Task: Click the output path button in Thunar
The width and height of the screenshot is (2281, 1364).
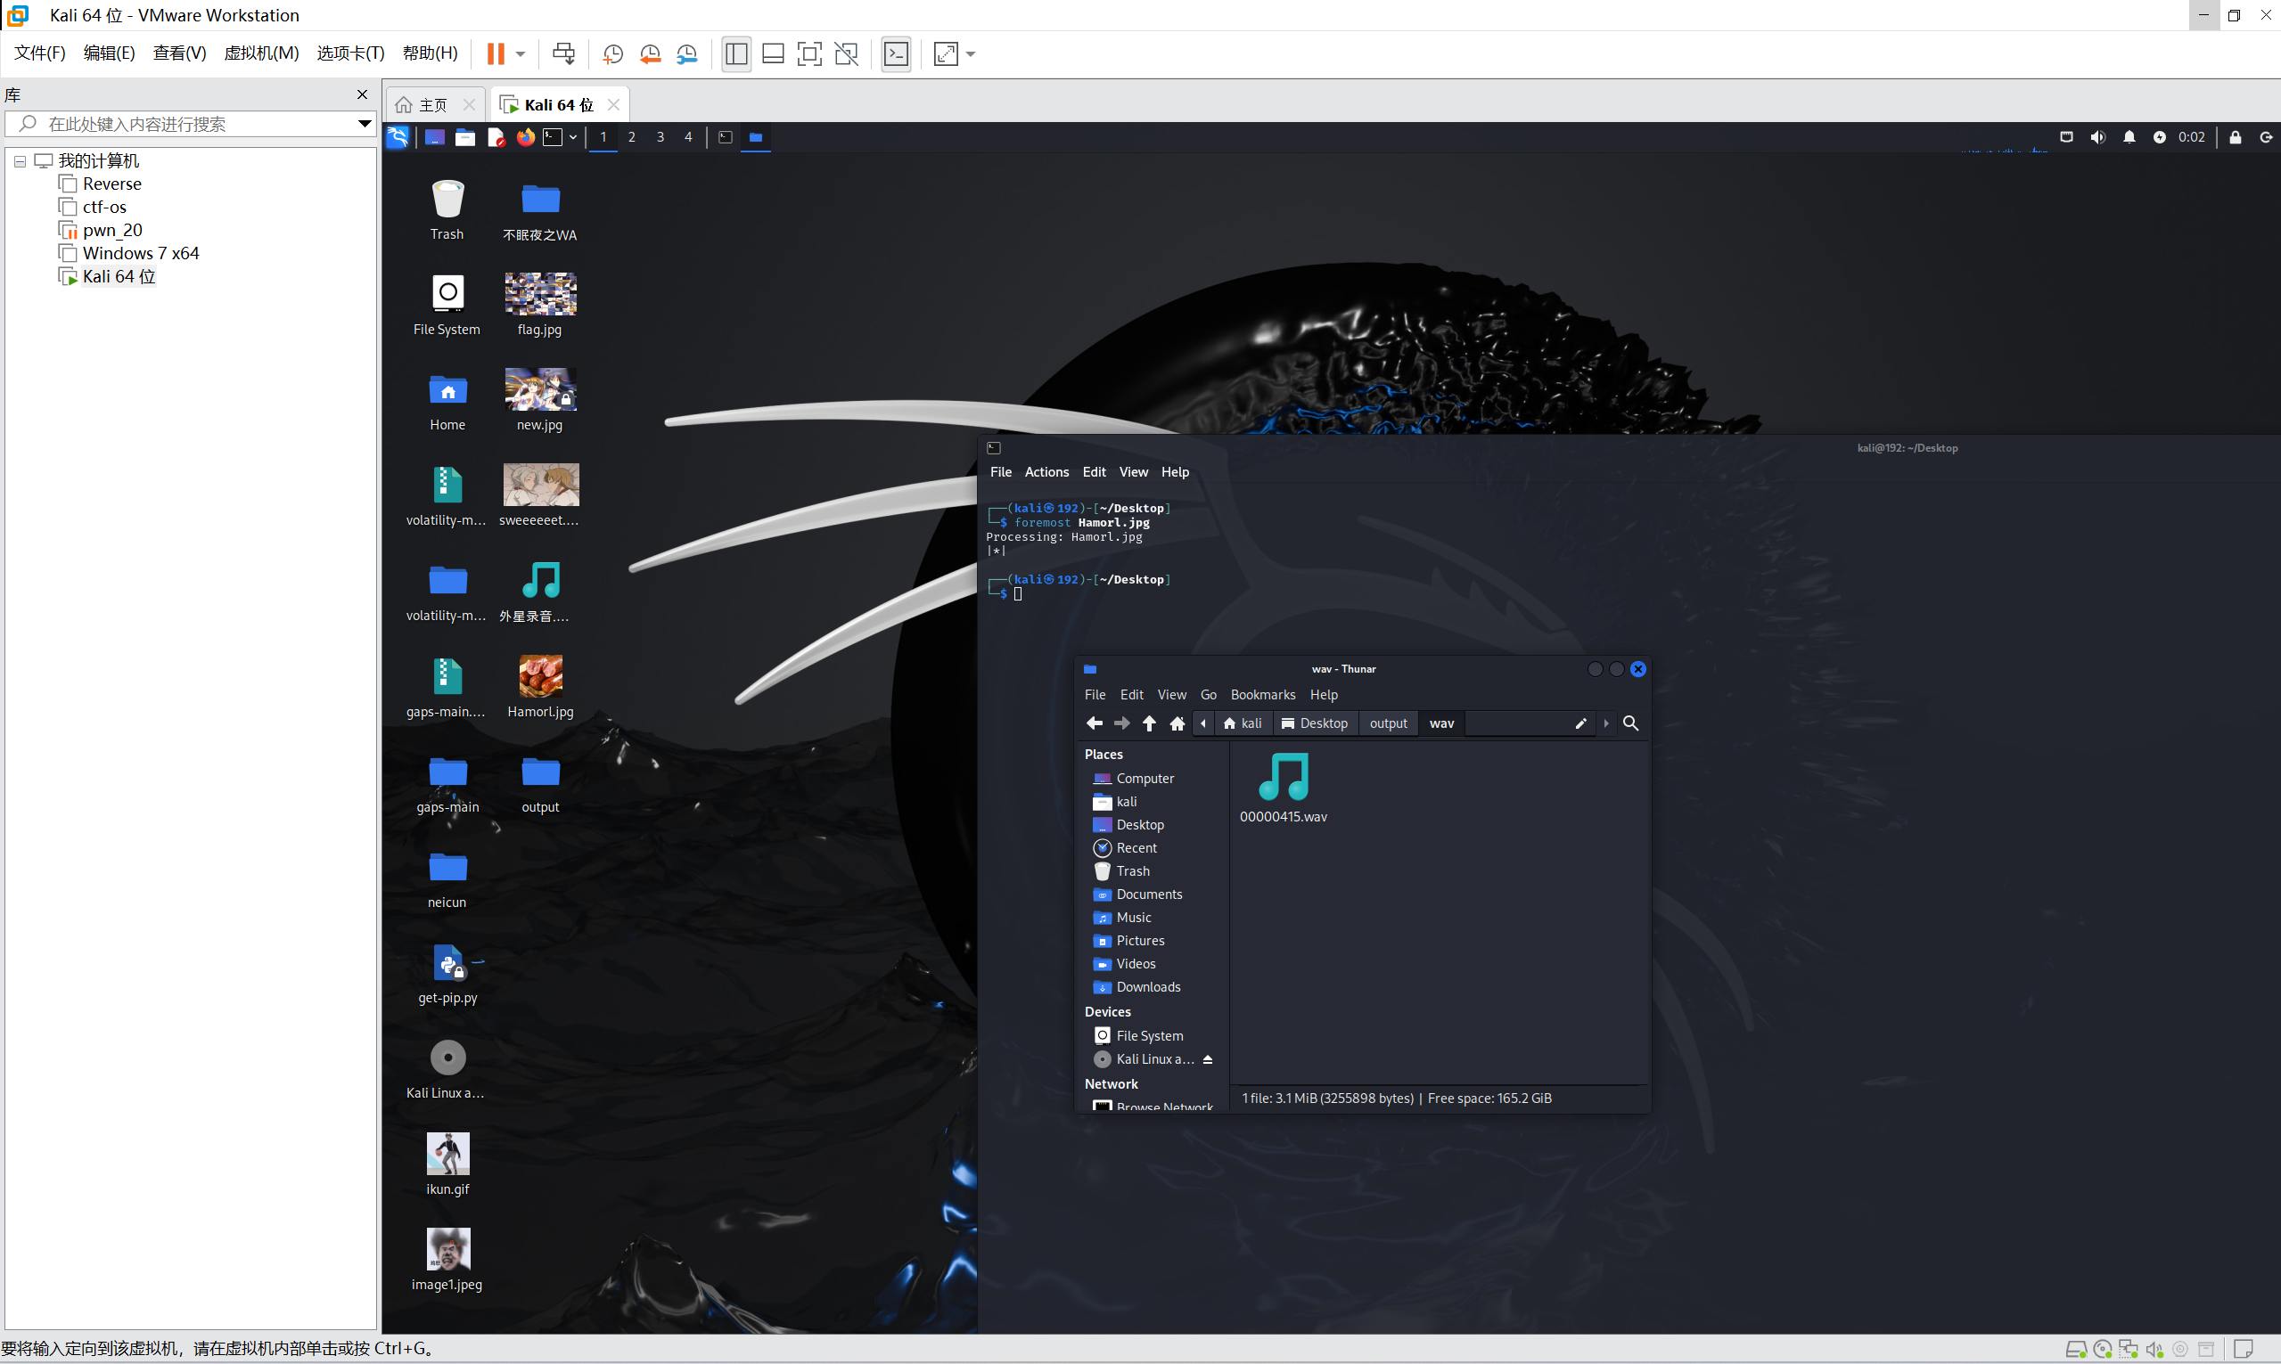Action: (x=1387, y=723)
